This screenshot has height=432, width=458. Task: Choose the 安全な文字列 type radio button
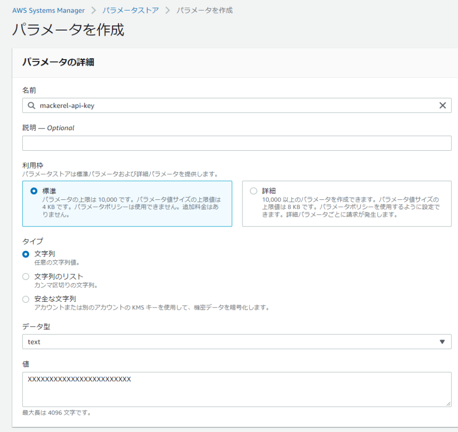pos(26,299)
